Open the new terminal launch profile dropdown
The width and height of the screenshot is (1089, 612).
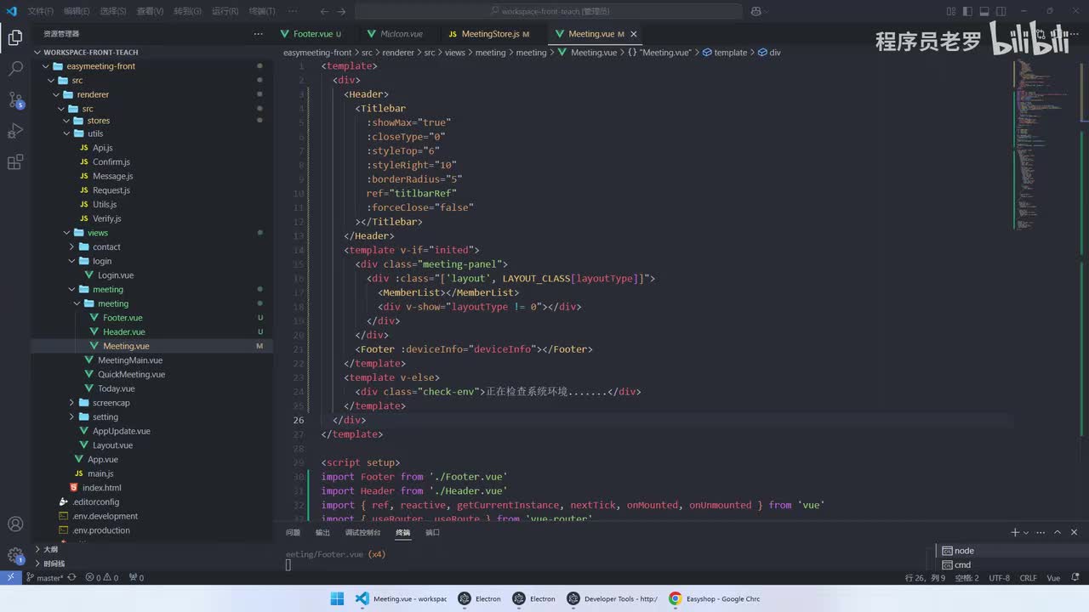click(1025, 532)
